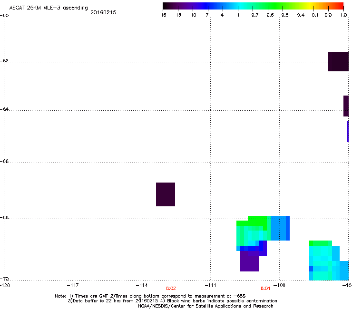The height and width of the screenshot is (309, 352).
Task: Click the color scale bar legend
Action: click(253, 6)
